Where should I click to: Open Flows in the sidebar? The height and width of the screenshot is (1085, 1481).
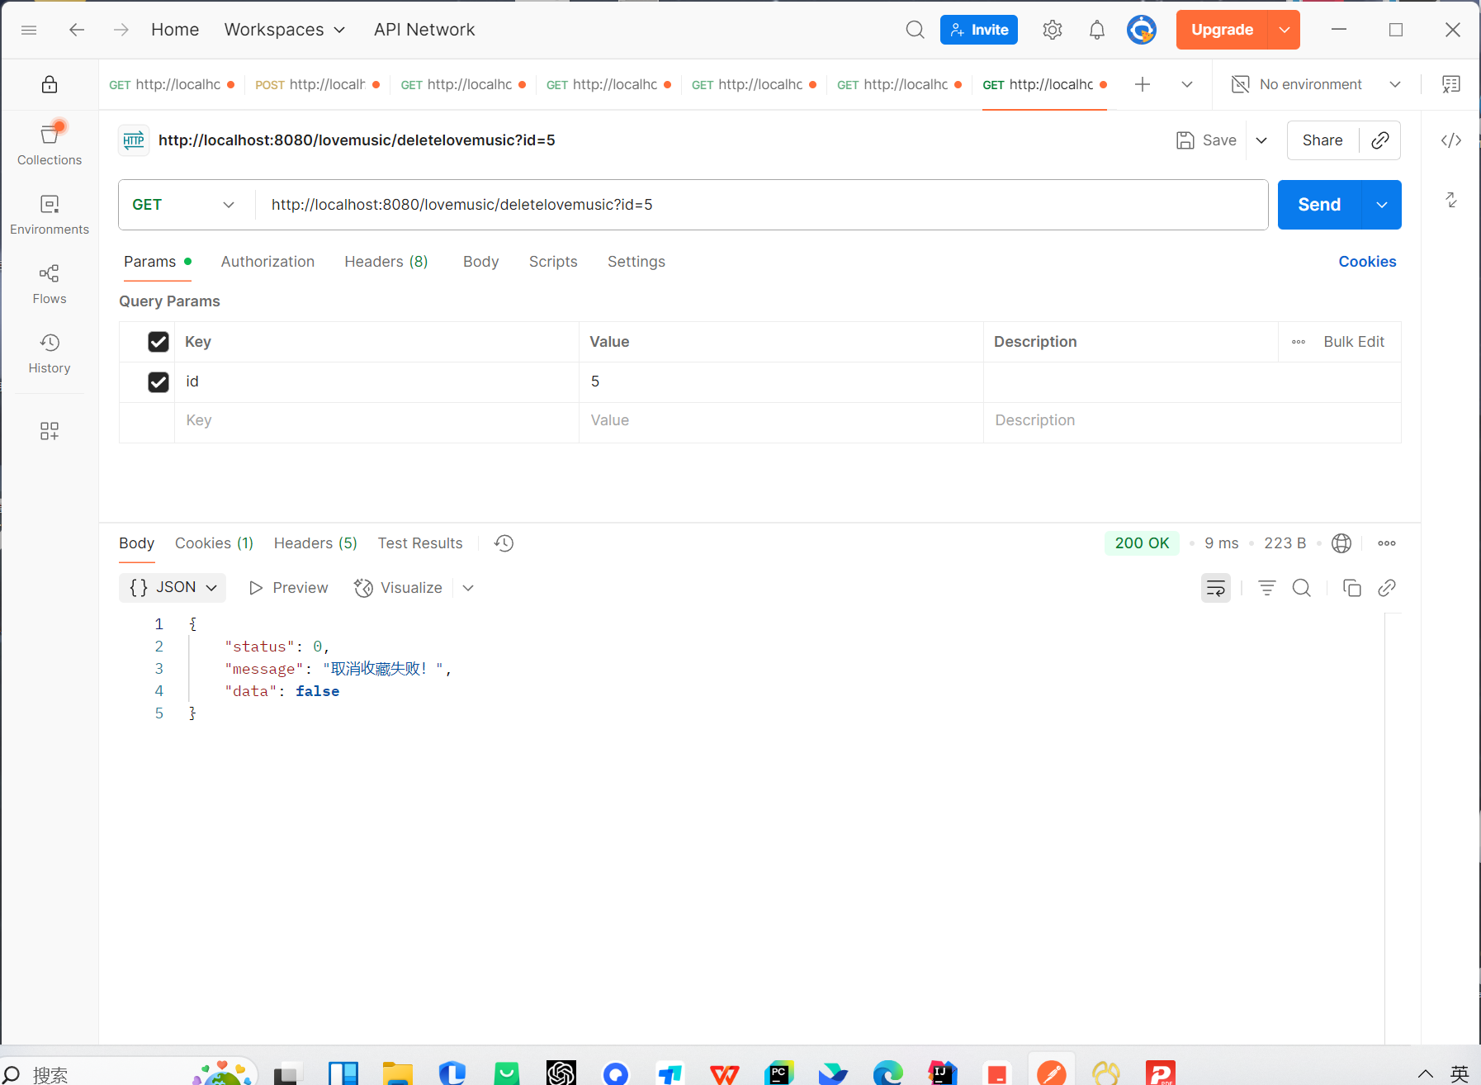50,284
